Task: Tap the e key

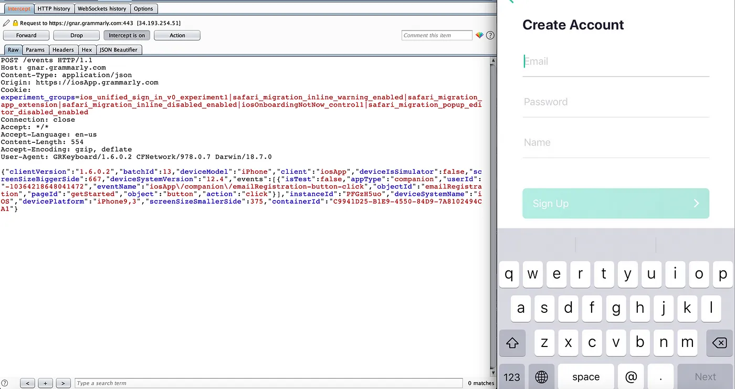Action: tap(556, 274)
